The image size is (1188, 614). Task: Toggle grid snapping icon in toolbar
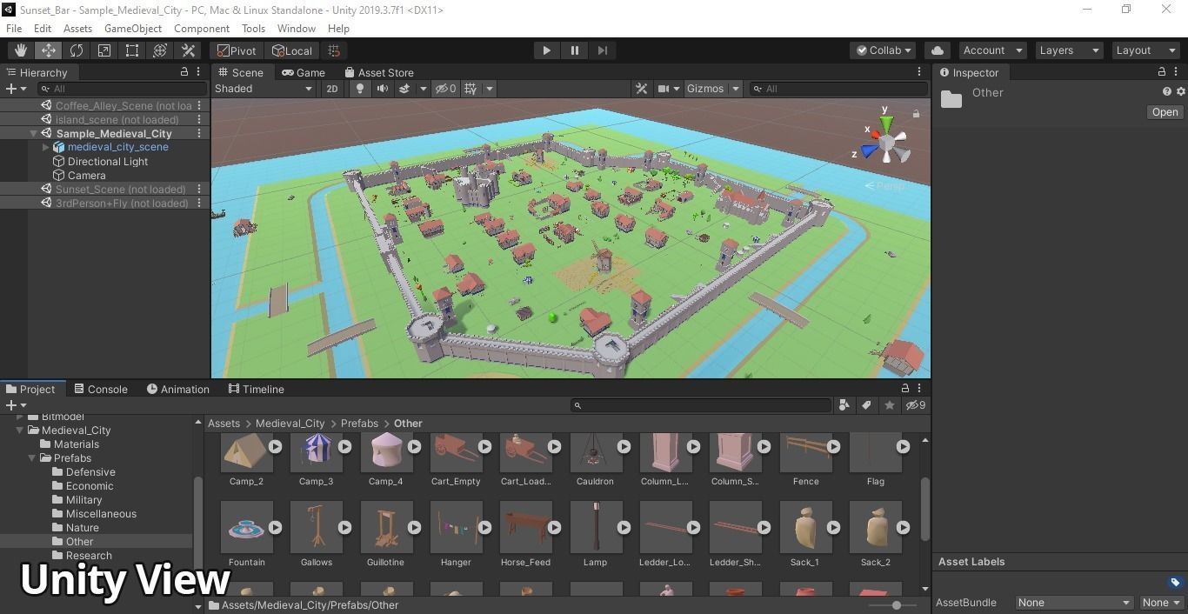tap(334, 50)
